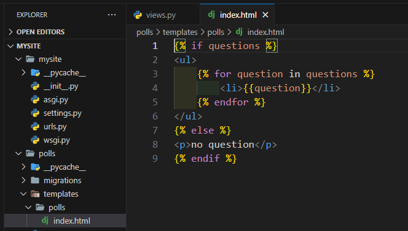Screen dimensions: 408x231
Task: Click the opening <ul> tag text
Action: (x=186, y=60)
